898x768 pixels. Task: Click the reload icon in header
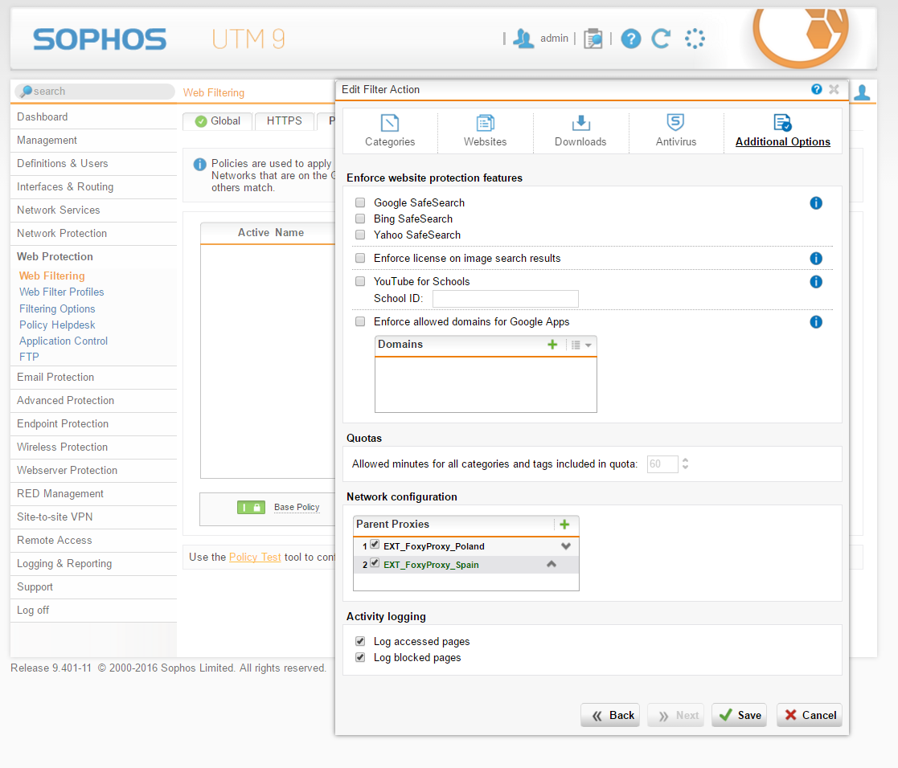click(662, 39)
